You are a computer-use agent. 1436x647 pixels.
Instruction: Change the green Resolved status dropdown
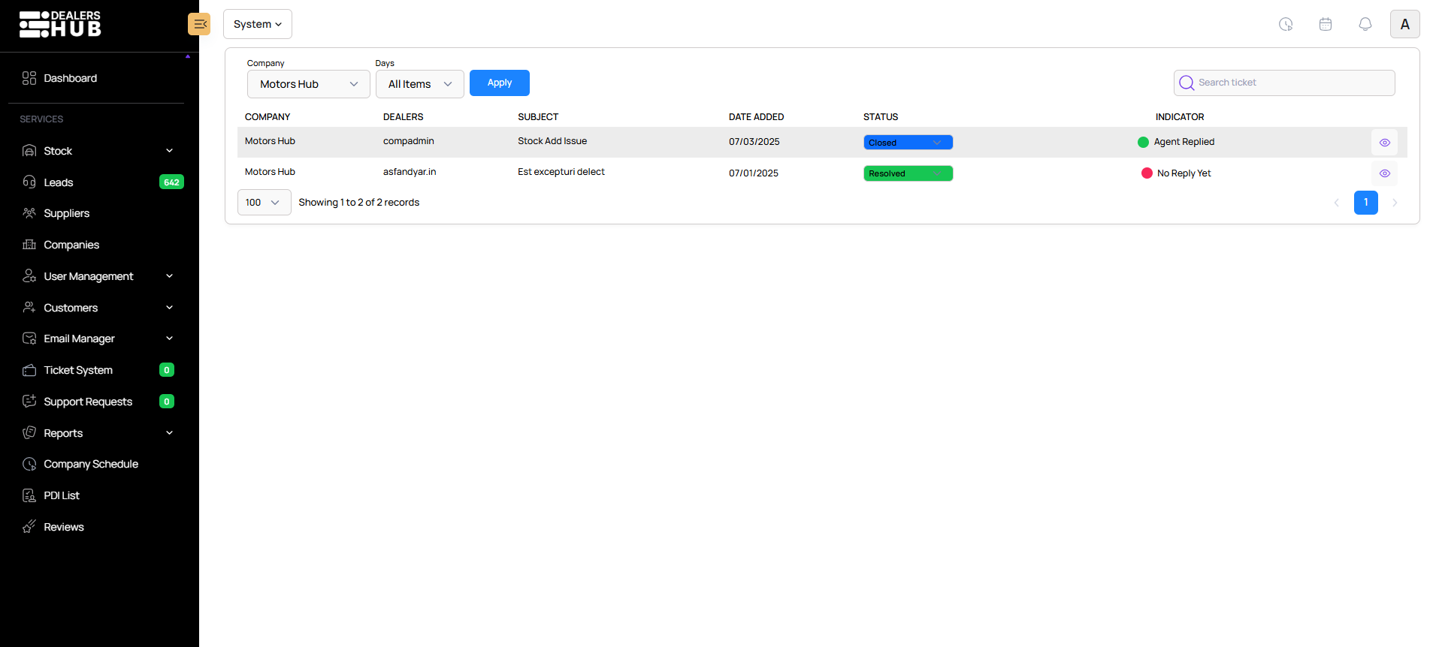[x=907, y=173]
